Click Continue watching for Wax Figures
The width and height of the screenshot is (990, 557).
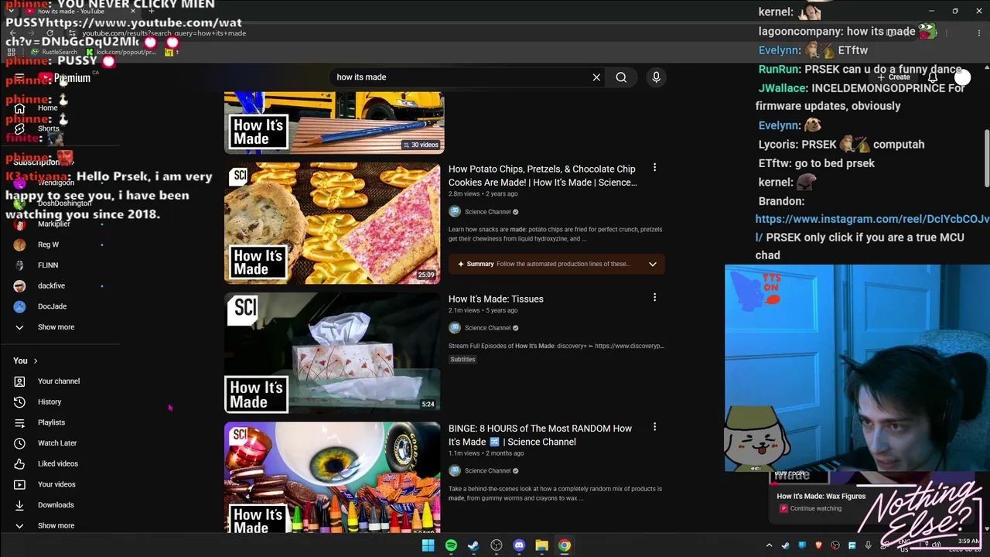point(816,508)
